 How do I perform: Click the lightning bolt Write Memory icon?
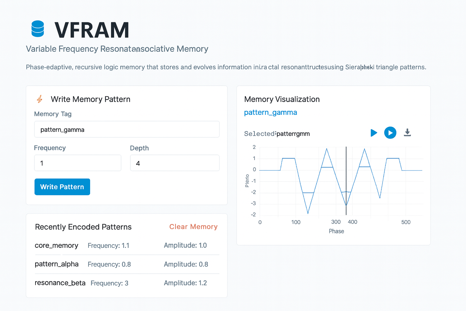[x=40, y=99]
